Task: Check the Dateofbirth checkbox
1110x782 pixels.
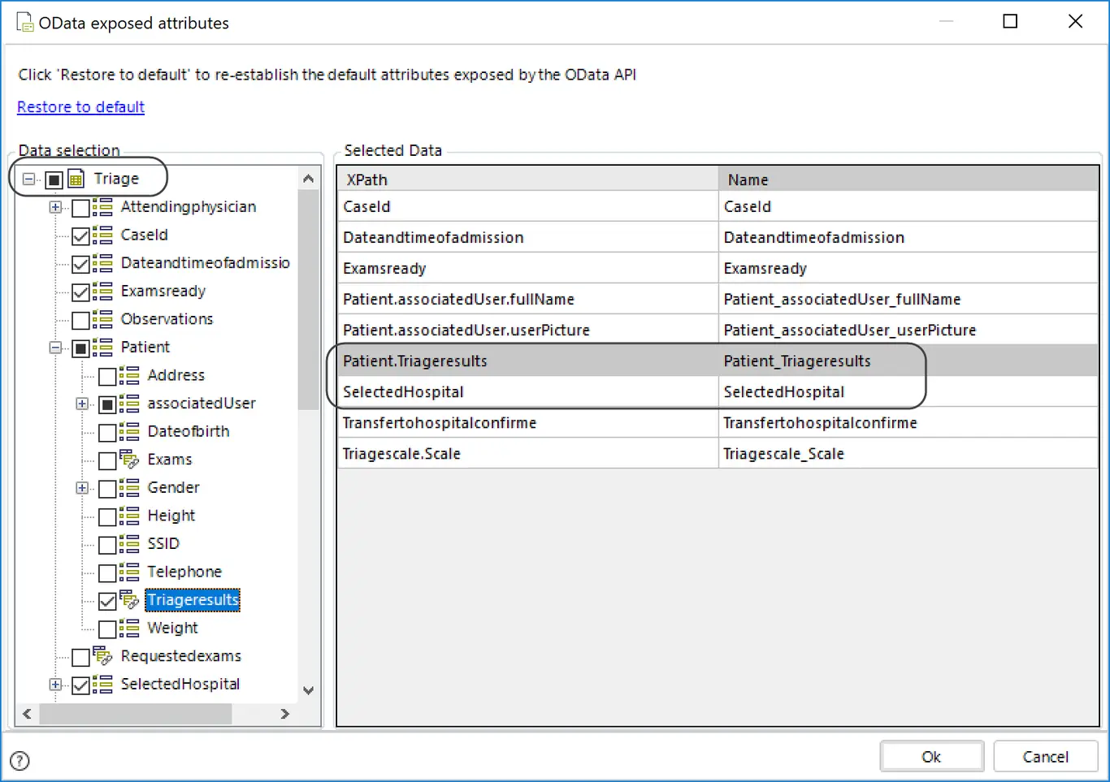Action: click(107, 433)
